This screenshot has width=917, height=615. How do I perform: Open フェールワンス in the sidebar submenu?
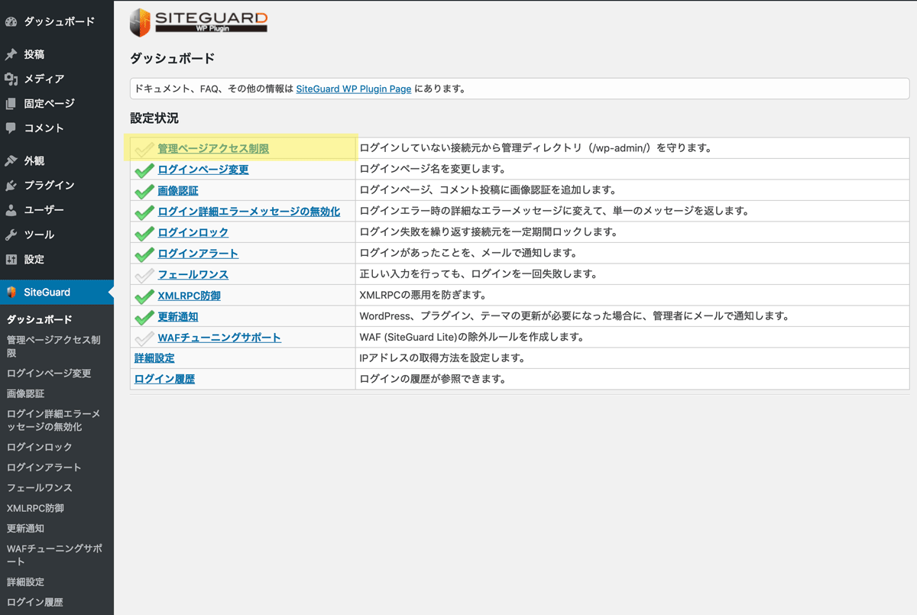39,487
